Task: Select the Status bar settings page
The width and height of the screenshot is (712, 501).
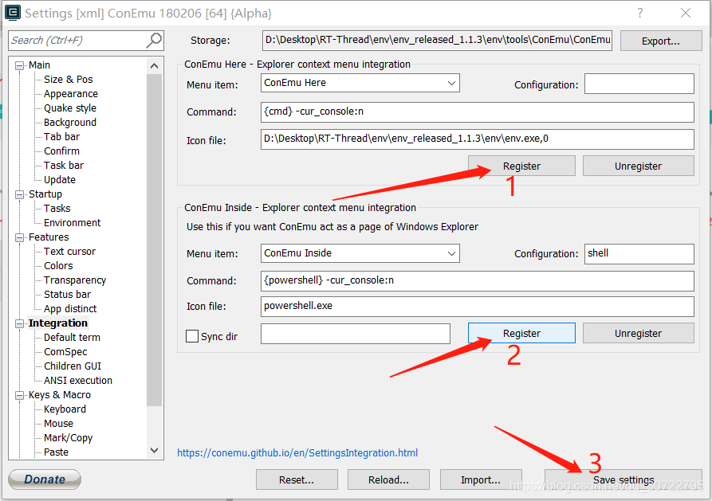Action: [67, 295]
